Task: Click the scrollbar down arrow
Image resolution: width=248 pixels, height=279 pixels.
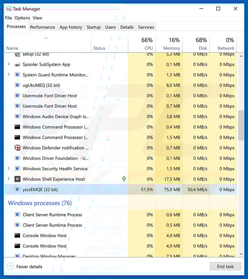Action: 241,254
